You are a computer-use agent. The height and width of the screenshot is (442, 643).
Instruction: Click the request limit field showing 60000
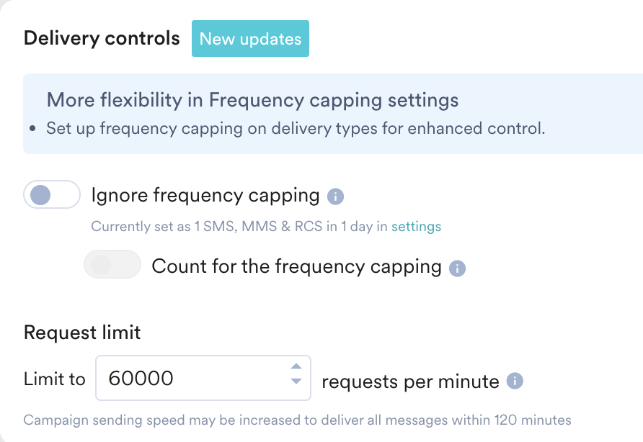coord(191,379)
